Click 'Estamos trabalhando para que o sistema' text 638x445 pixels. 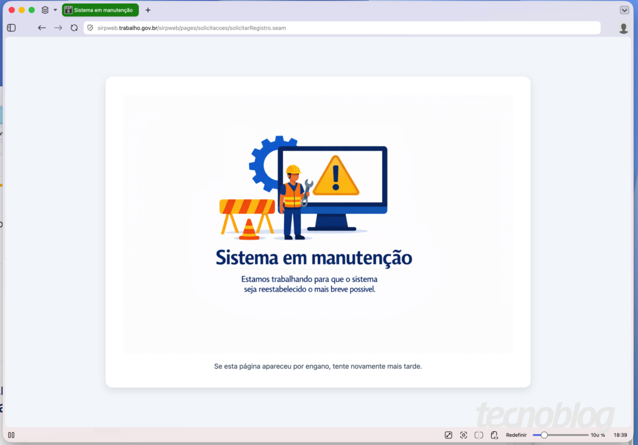tap(309, 279)
